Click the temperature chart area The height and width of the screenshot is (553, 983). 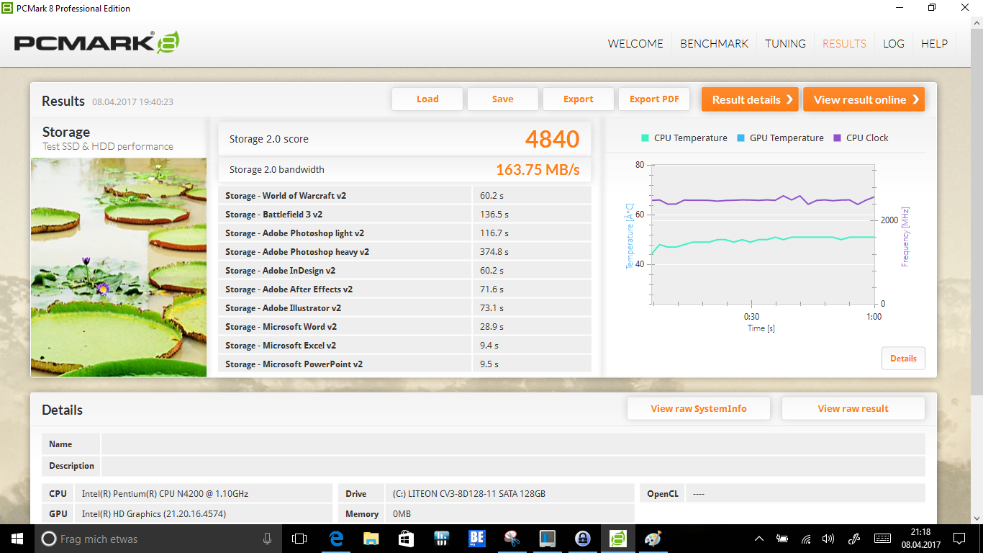(x=763, y=234)
